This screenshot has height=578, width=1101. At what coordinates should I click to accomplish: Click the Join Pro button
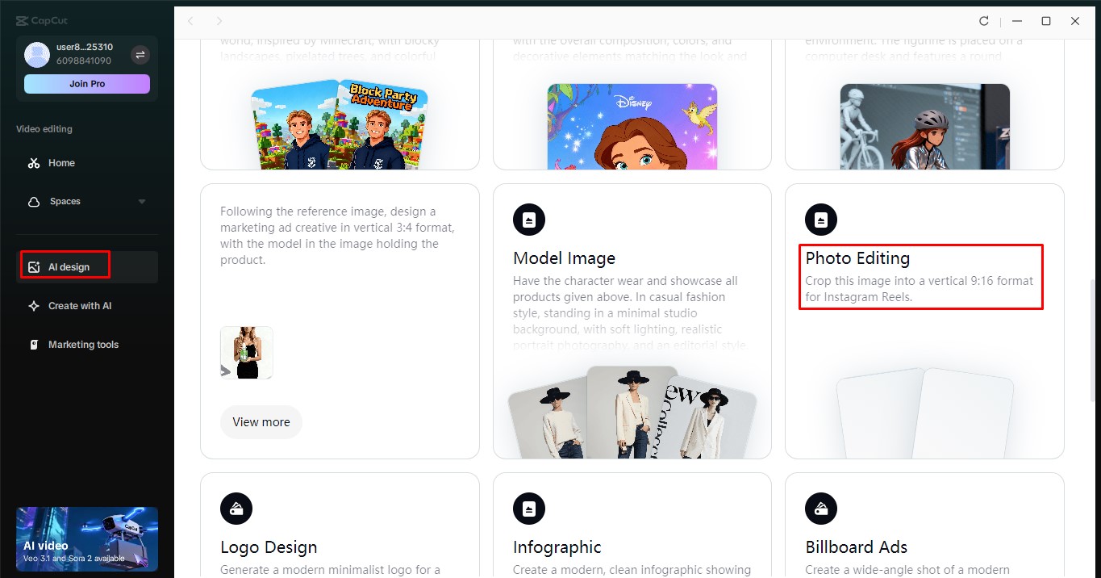tap(86, 83)
